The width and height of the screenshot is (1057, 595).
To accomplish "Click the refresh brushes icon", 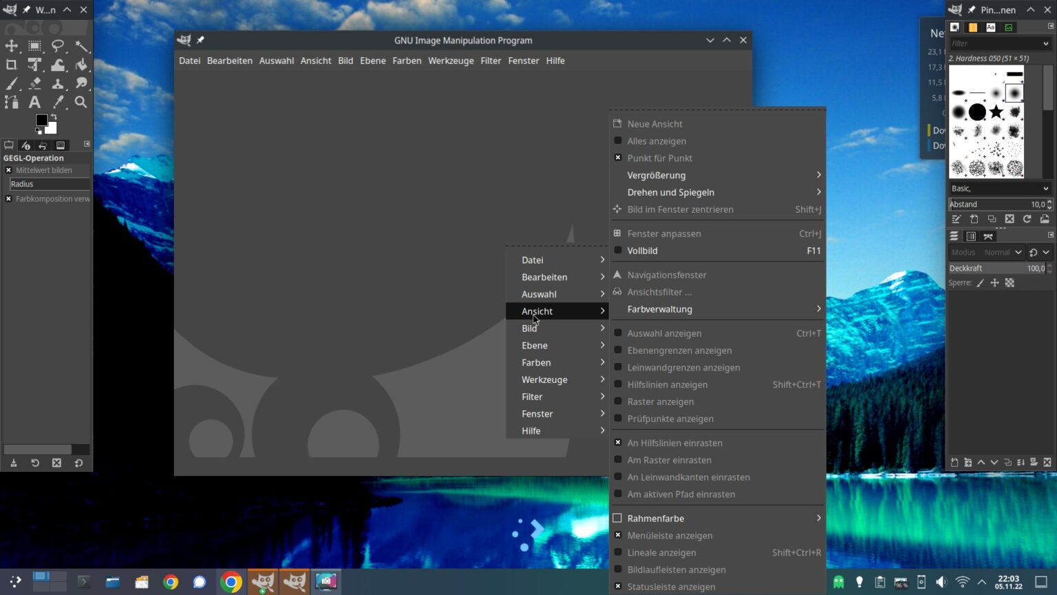I will click(1027, 219).
